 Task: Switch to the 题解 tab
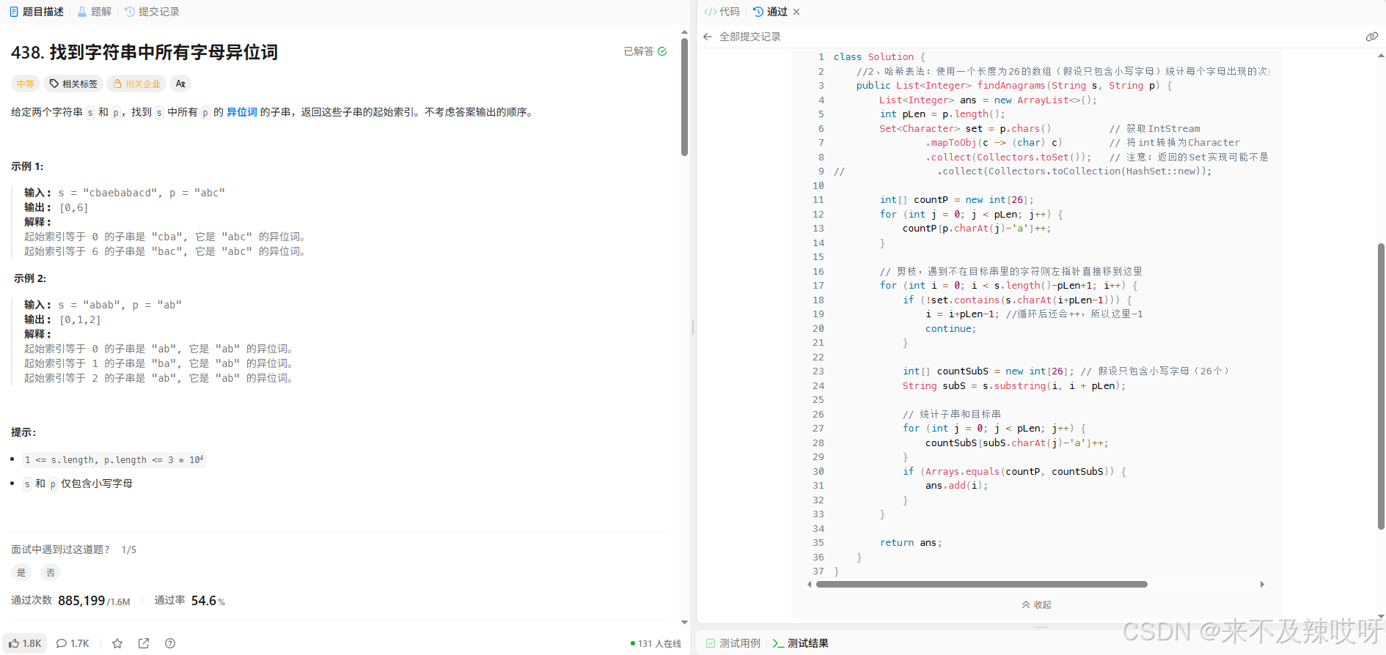[95, 12]
